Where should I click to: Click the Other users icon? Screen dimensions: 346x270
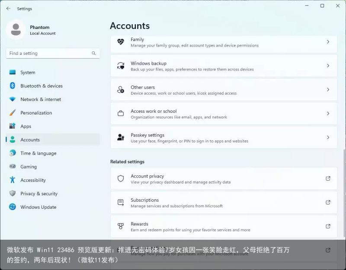point(121,89)
